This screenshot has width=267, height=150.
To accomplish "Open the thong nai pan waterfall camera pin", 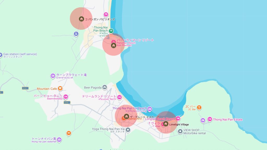I will click(59, 140).
